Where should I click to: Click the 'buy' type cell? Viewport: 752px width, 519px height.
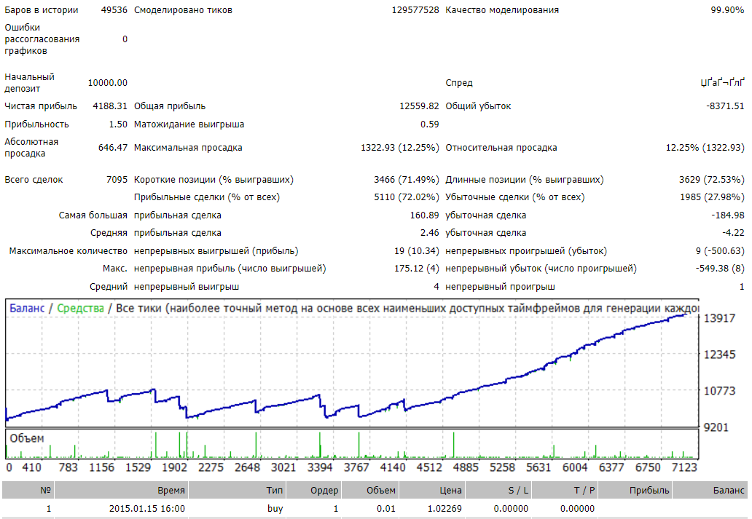275,509
